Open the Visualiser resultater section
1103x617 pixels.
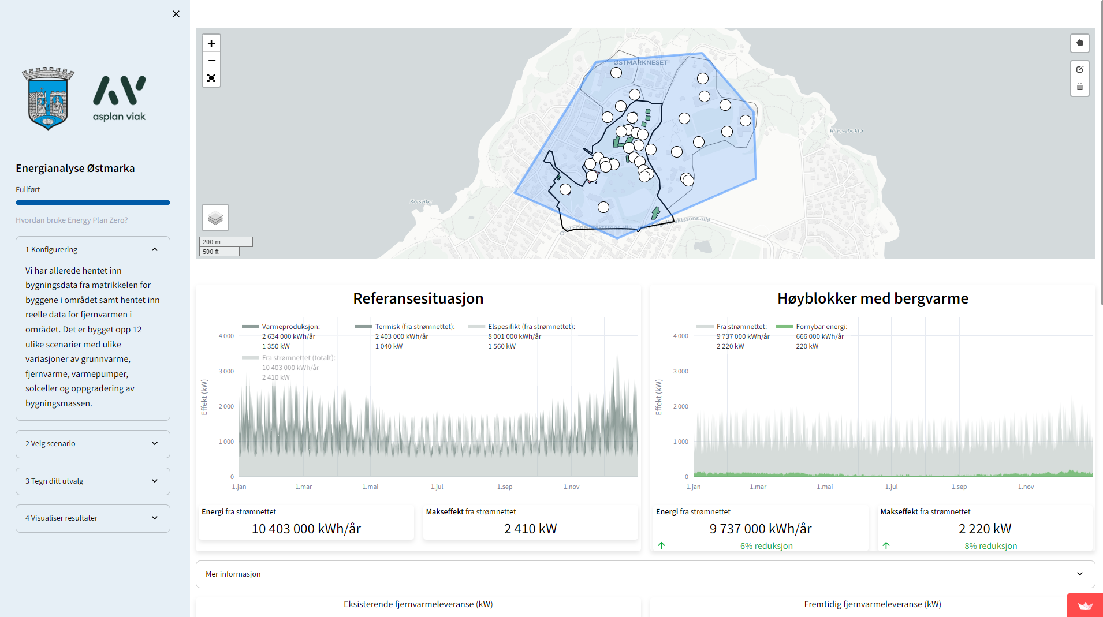[92, 518]
